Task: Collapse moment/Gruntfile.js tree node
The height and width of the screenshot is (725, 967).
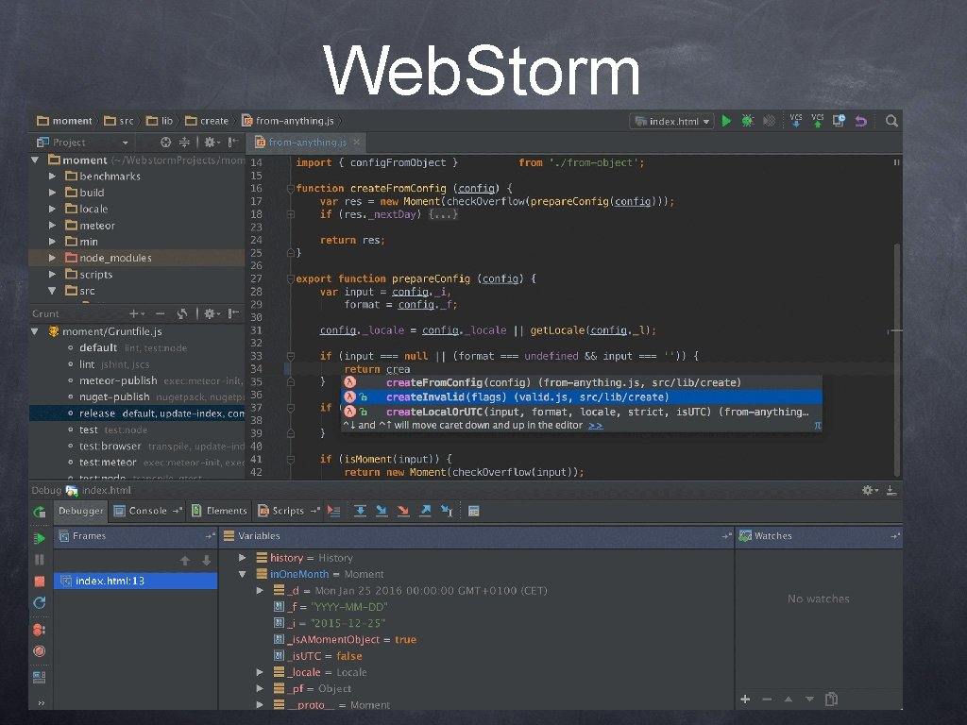Action: (x=35, y=331)
